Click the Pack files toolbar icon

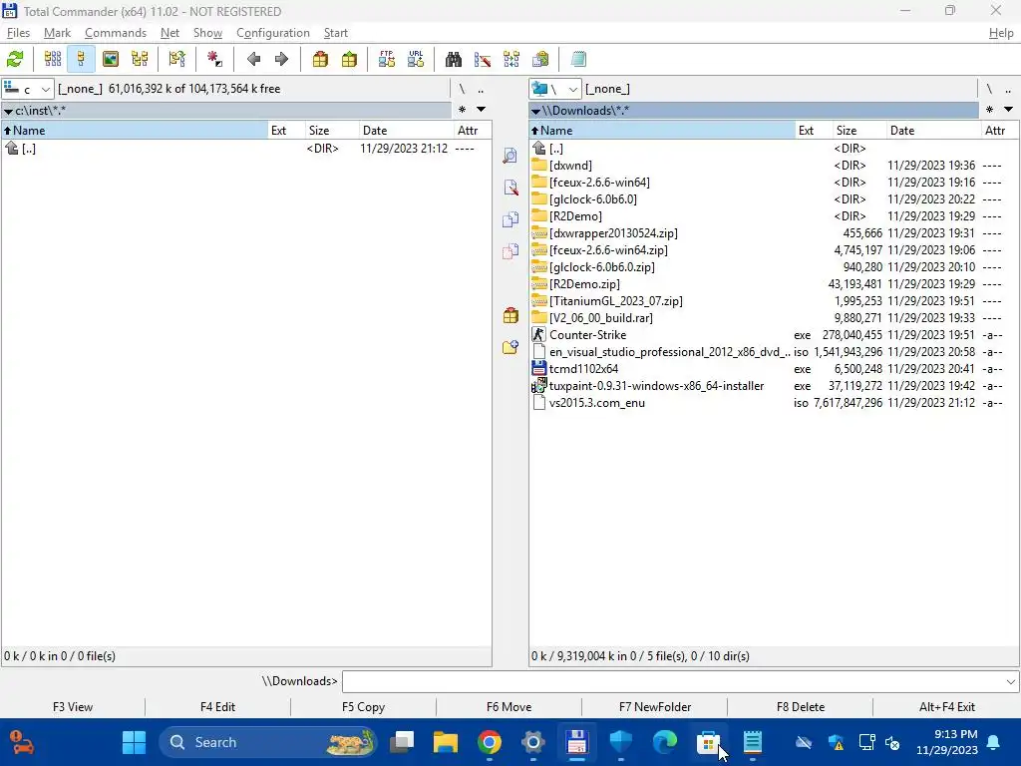pos(320,59)
